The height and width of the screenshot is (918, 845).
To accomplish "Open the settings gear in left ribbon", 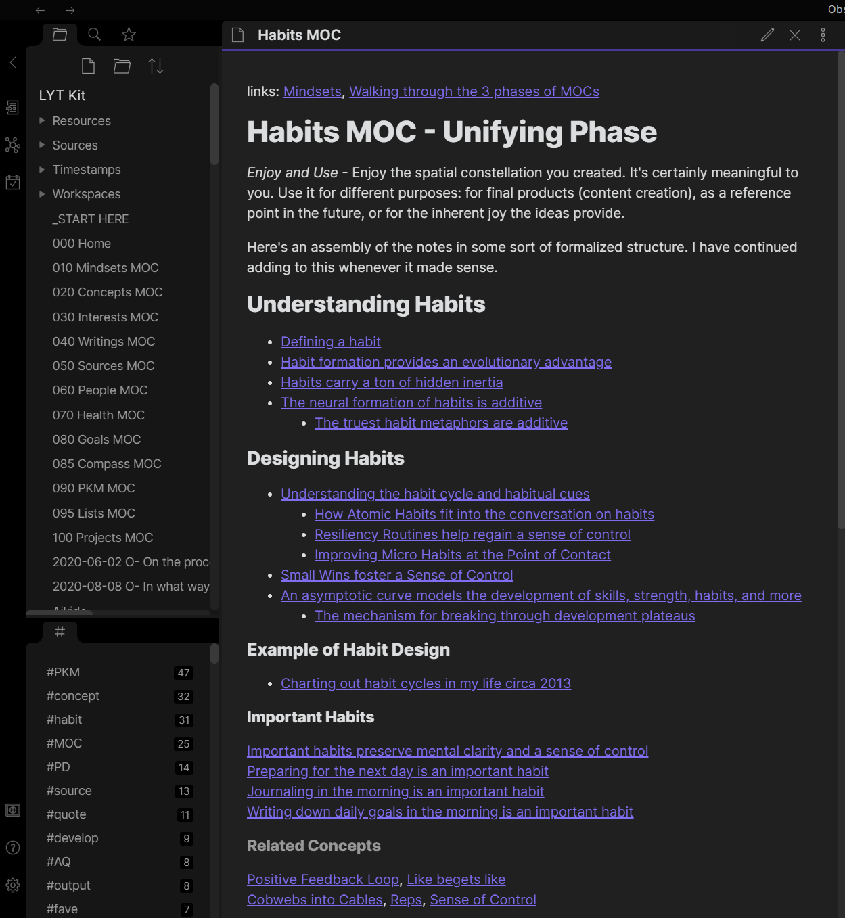I will click(x=13, y=885).
